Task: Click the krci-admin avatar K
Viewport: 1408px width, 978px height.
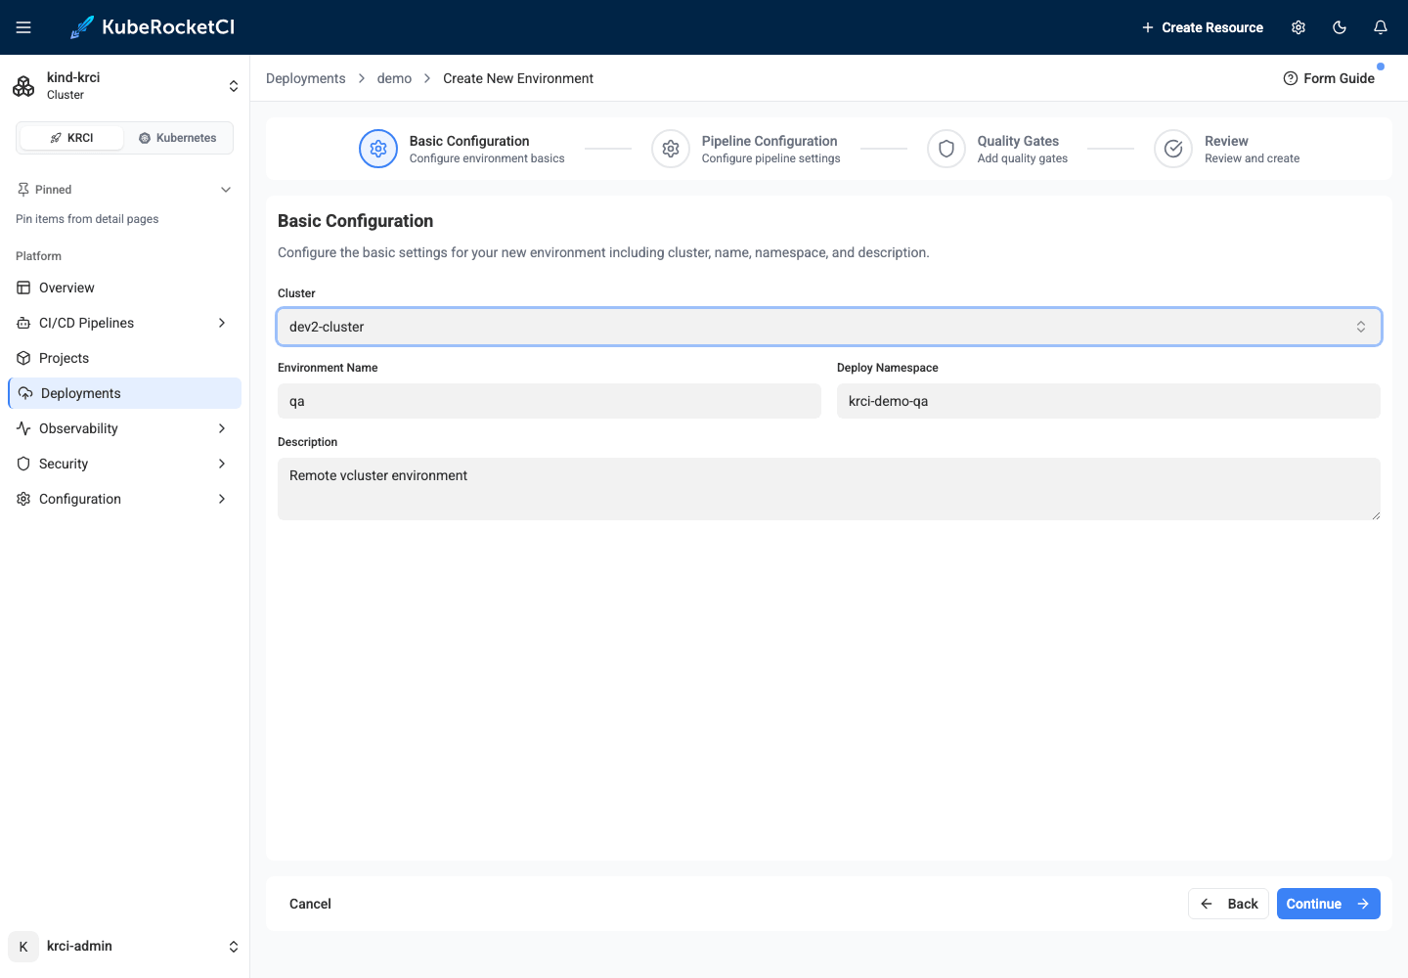Action: [23, 947]
